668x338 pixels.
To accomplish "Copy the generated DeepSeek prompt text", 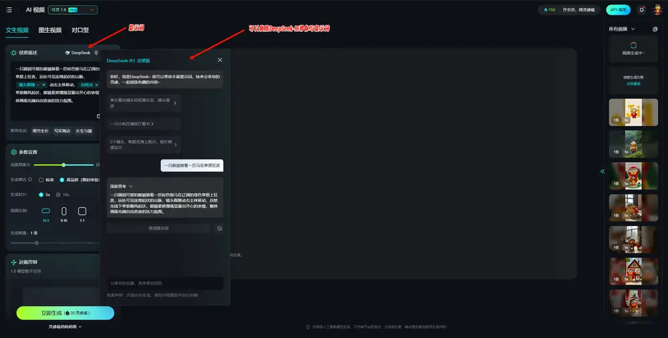I will pyautogui.click(x=219, y=228).
